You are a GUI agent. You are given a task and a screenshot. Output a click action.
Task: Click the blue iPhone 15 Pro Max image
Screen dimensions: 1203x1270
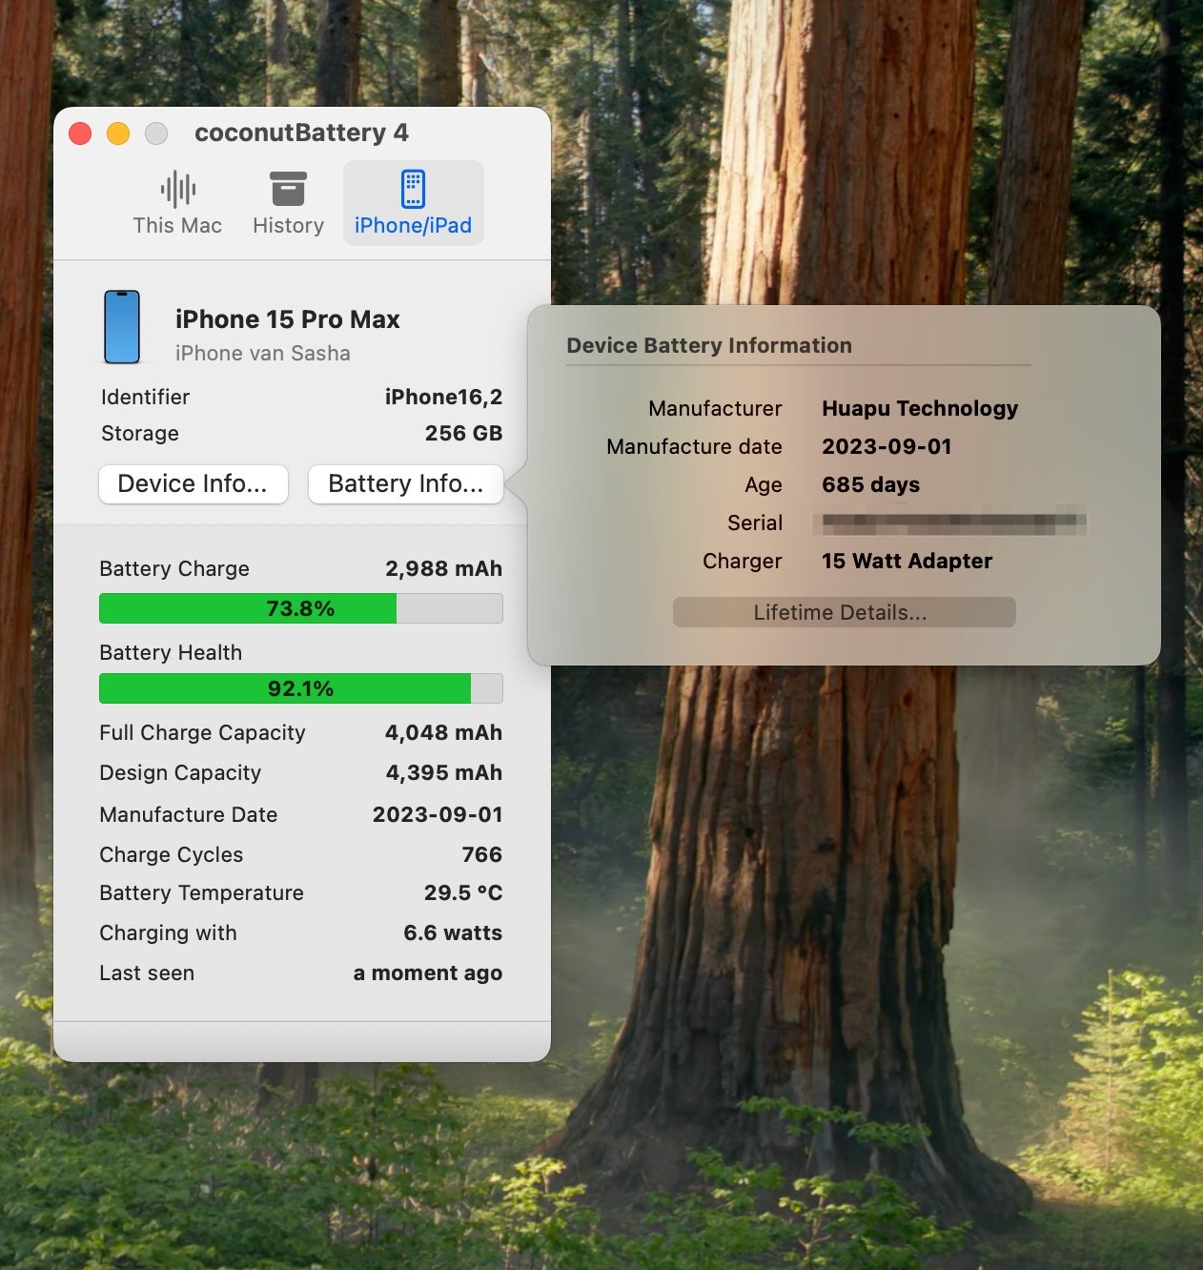click(x=122, y=327)
